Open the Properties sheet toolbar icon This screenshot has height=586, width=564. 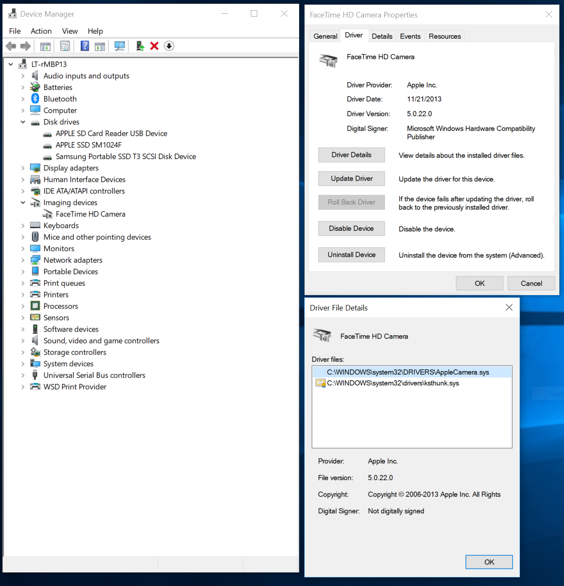65,46
